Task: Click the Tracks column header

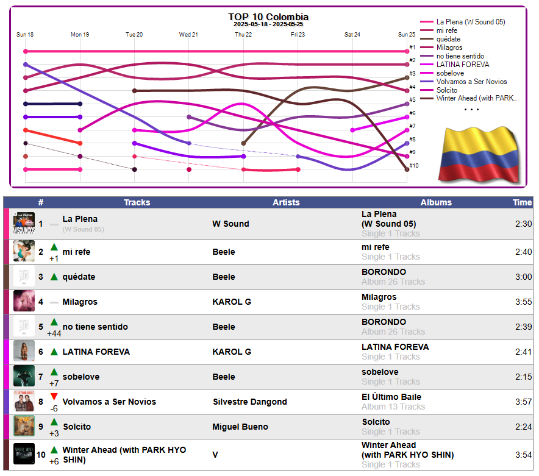Action: point(137,202)
